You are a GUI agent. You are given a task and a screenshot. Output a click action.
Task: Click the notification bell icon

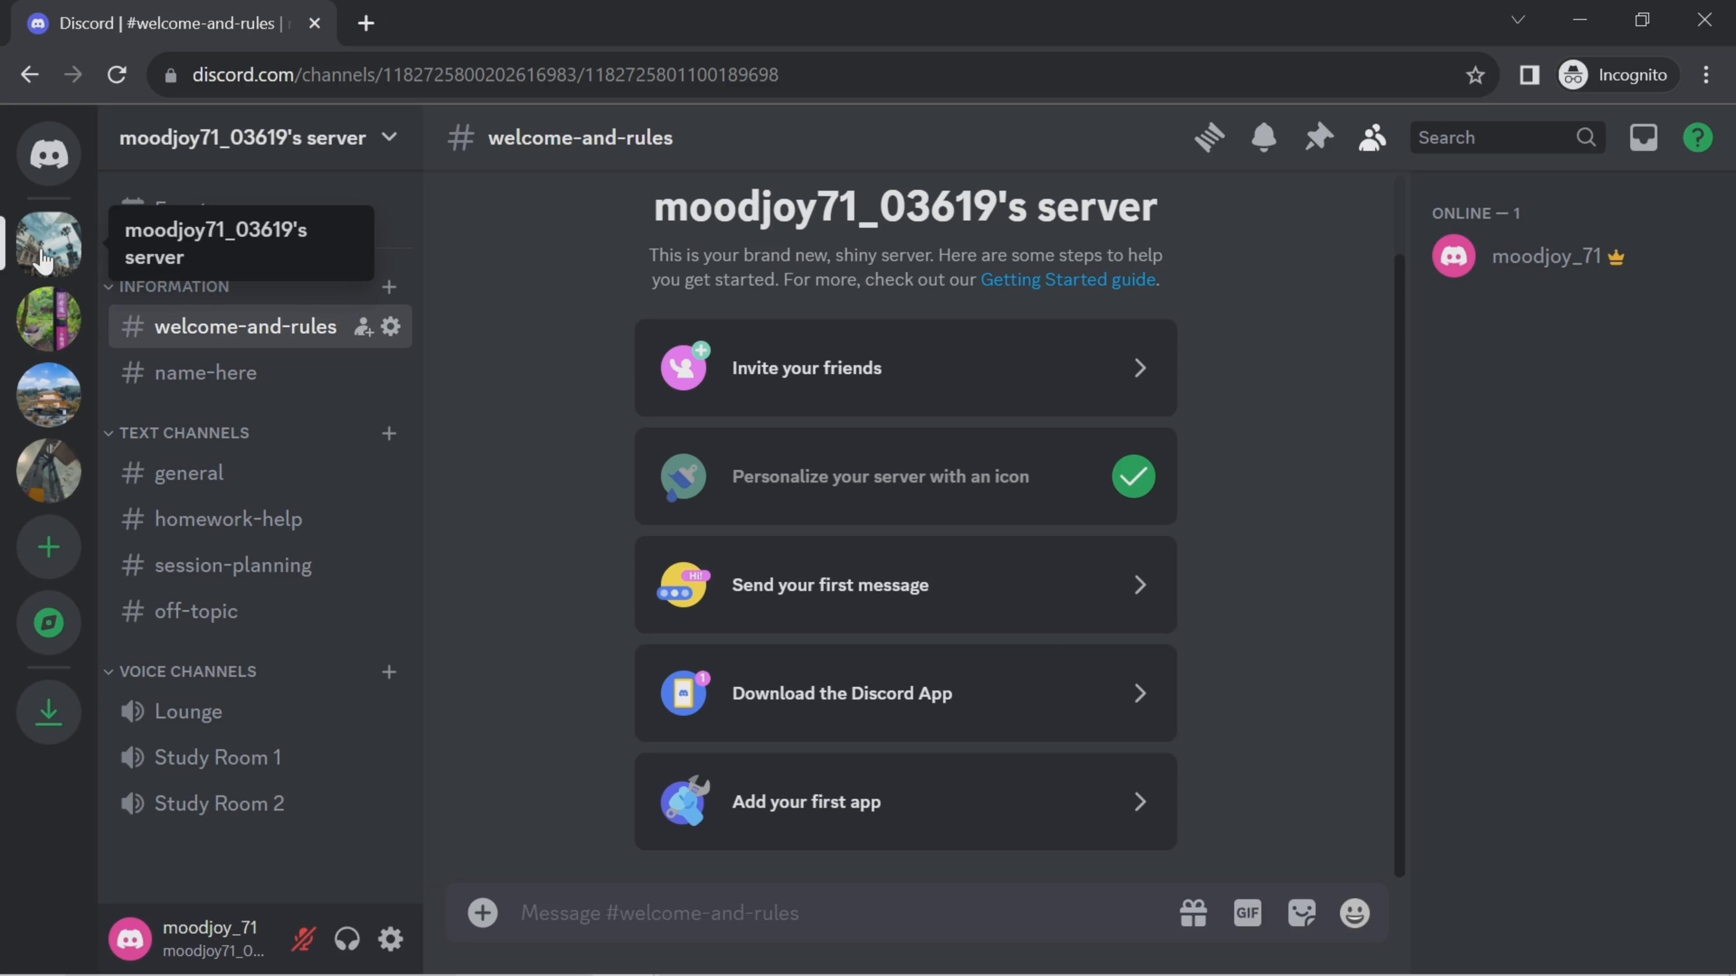click(1264, 137)
